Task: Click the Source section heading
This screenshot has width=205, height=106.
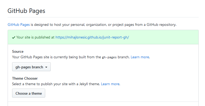Action: [x=18, y=51]
